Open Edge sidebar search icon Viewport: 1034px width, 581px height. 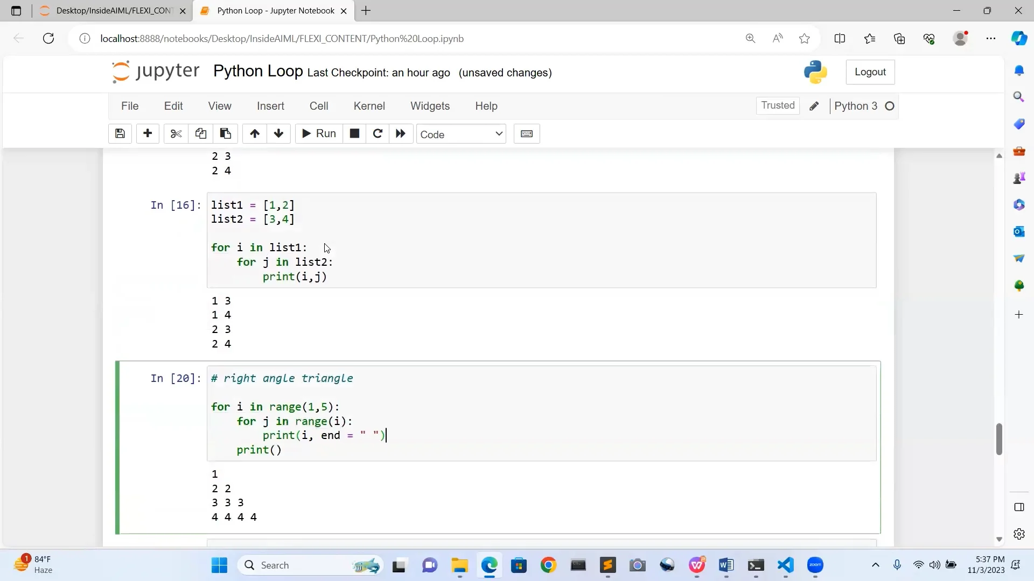1019,97
